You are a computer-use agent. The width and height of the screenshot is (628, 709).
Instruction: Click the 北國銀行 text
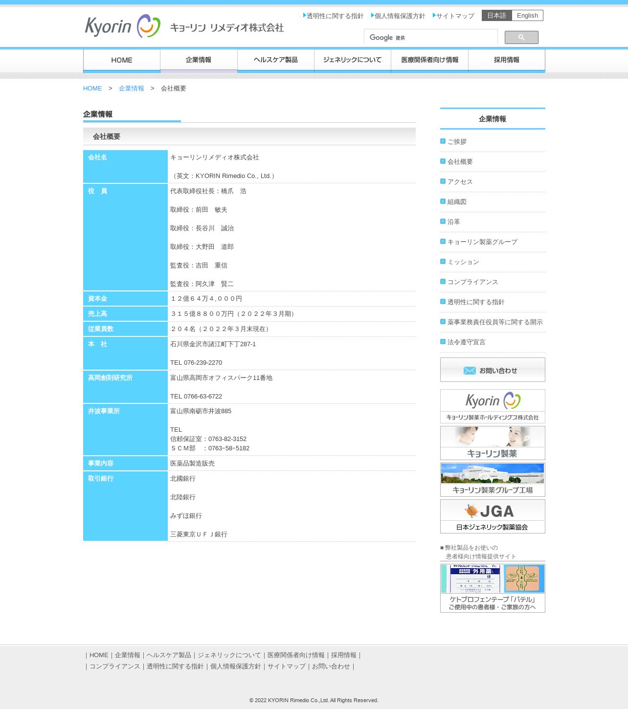point(183,479)
